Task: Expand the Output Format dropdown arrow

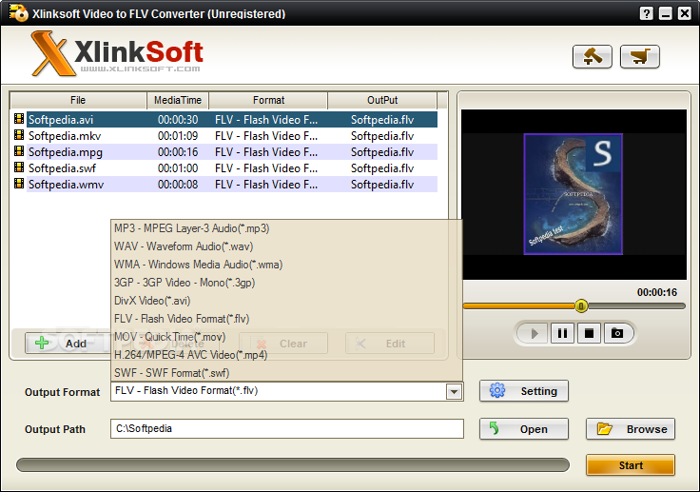Action: point(454,392)
